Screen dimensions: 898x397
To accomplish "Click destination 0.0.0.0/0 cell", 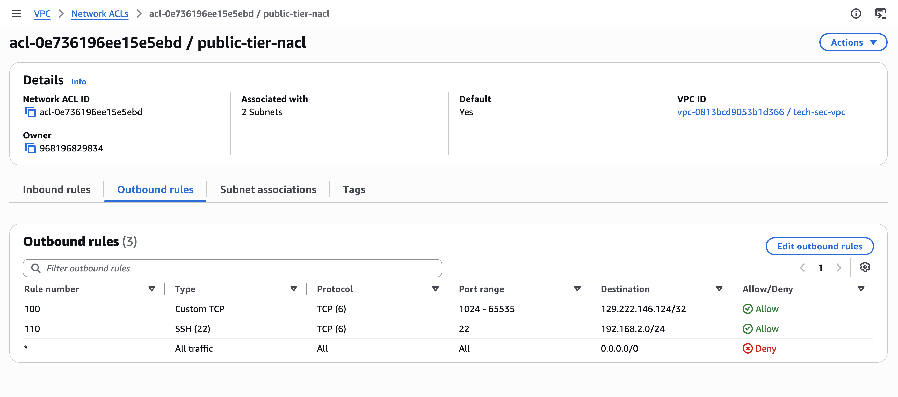I will pos(619,349).
